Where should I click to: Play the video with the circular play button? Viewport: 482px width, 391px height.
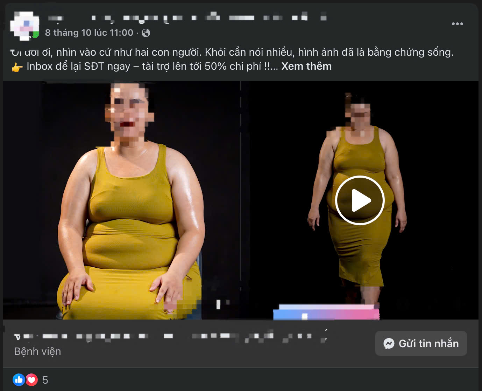point(360,200)
